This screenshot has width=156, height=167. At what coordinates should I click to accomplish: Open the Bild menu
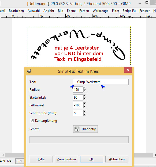[61, 11]
